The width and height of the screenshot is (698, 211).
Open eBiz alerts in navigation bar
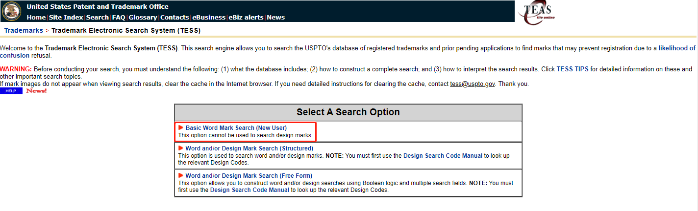[246, 18]
